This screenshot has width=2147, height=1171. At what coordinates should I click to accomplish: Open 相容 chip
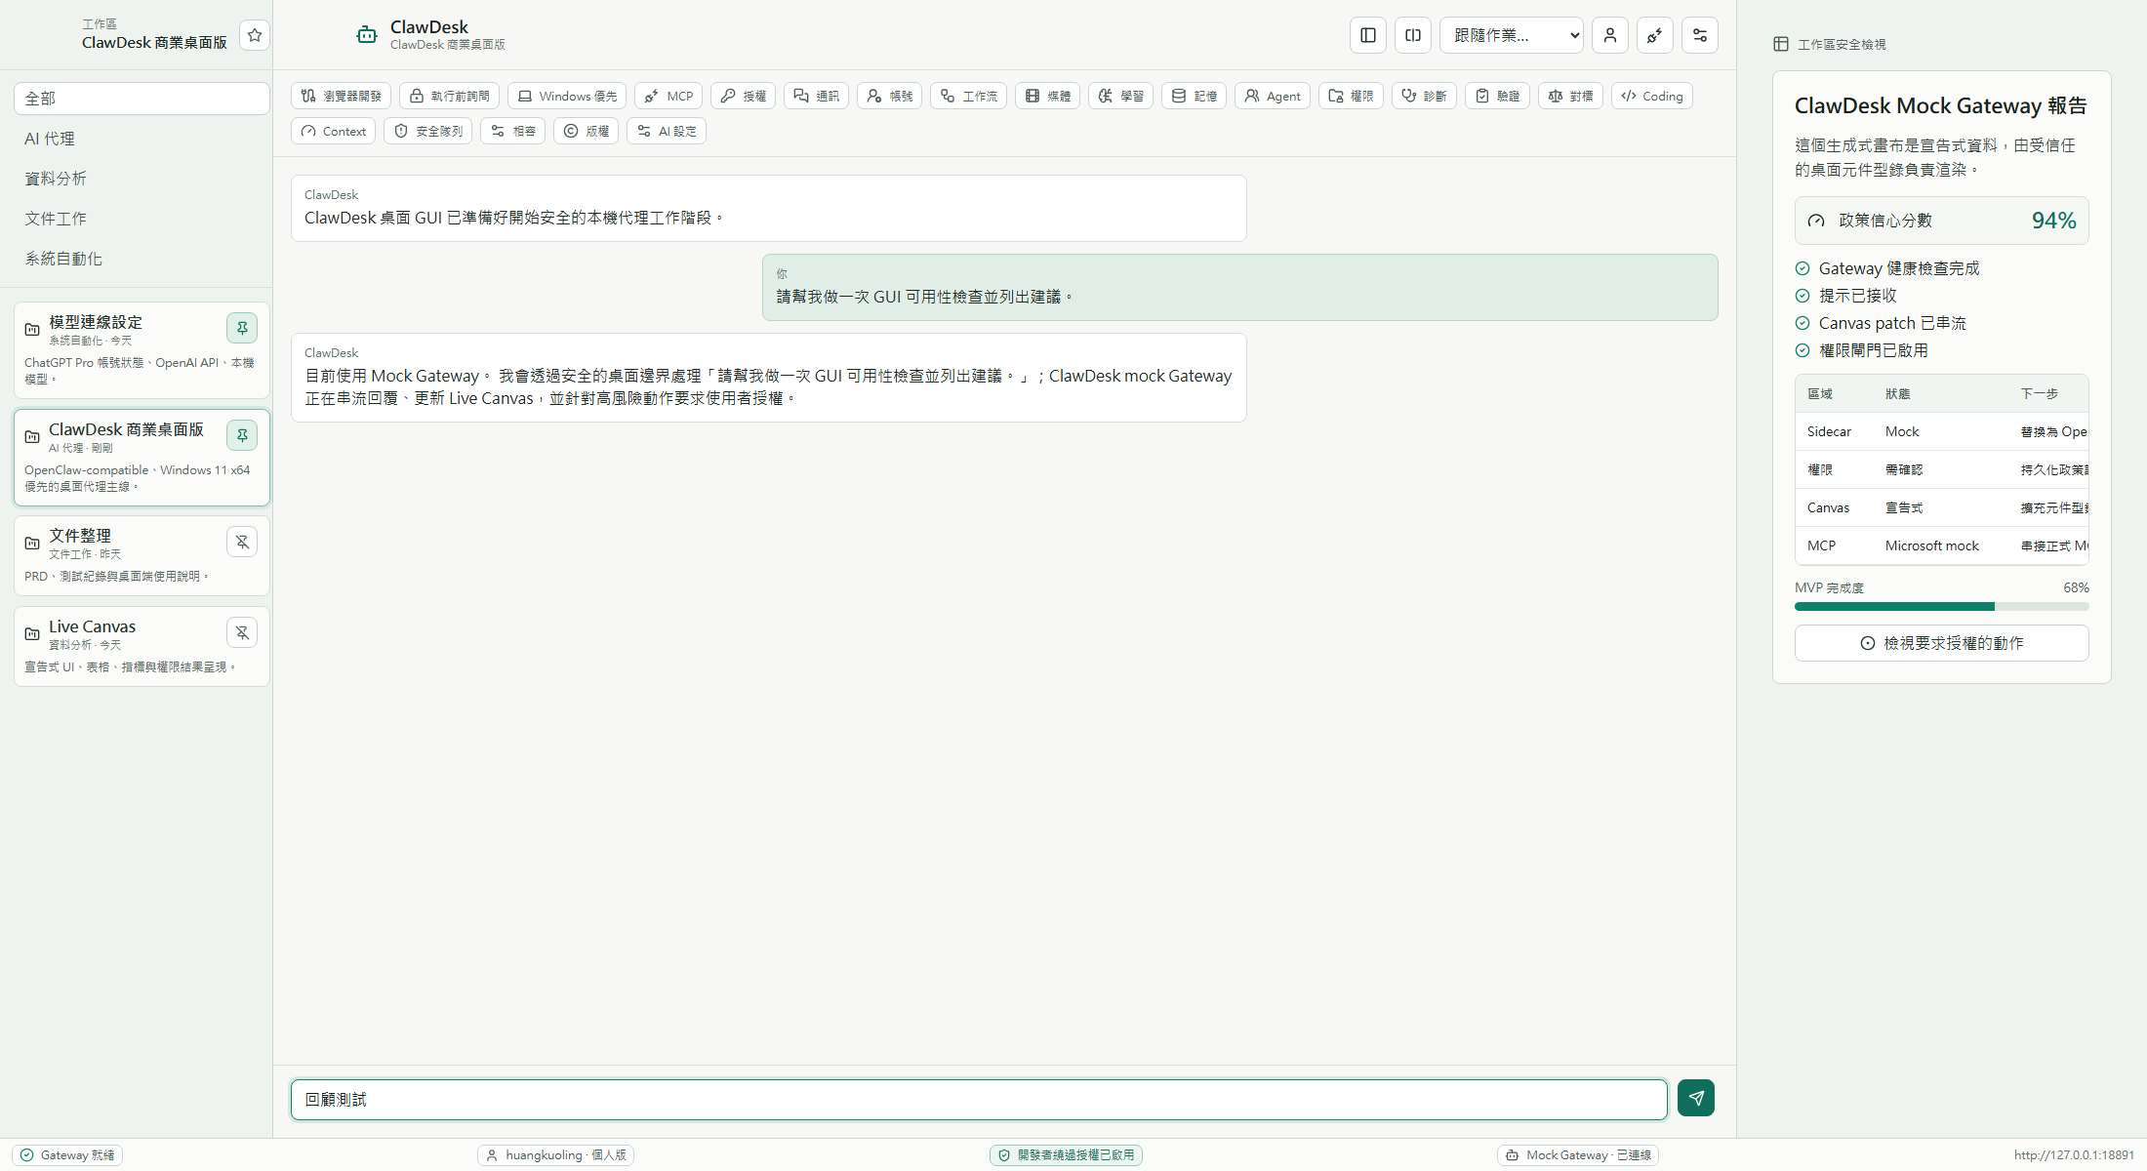click(x=512, y=131)
